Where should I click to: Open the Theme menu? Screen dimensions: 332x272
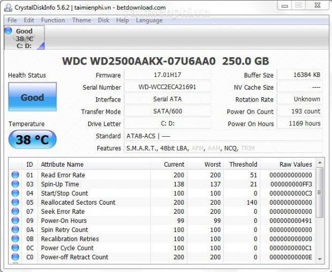tap(81, 20)
